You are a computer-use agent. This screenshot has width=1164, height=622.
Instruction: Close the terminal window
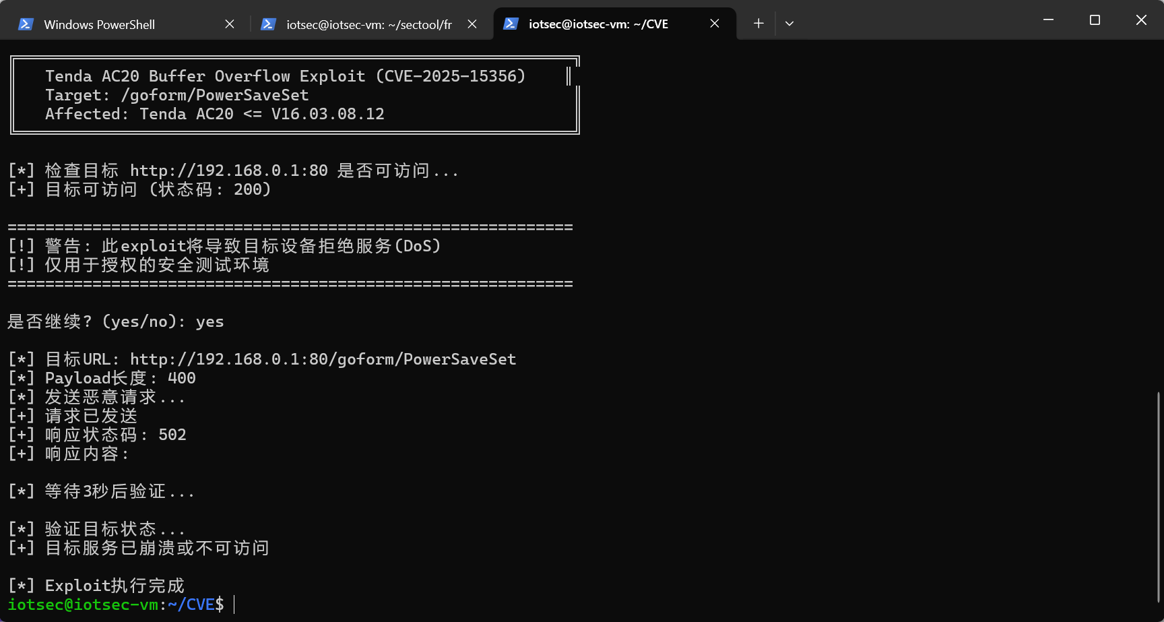click(x=1141, y=20)
